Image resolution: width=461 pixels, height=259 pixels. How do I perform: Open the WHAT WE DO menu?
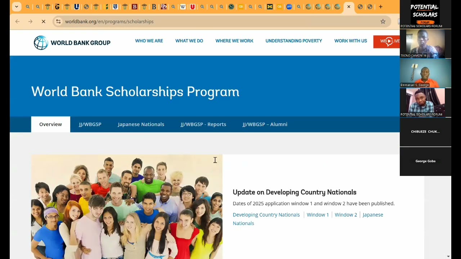(x=189, y=41)
